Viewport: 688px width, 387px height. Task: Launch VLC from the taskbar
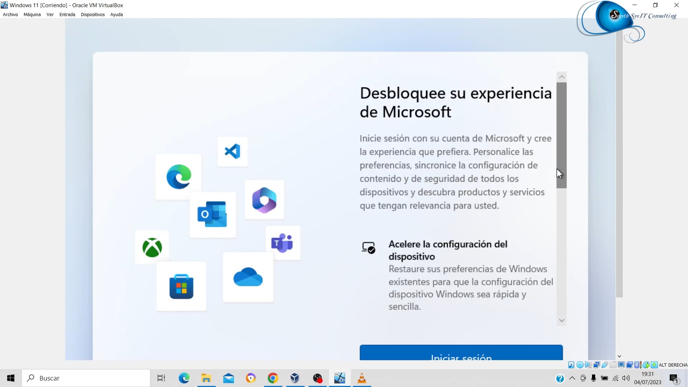pos(362,378)
